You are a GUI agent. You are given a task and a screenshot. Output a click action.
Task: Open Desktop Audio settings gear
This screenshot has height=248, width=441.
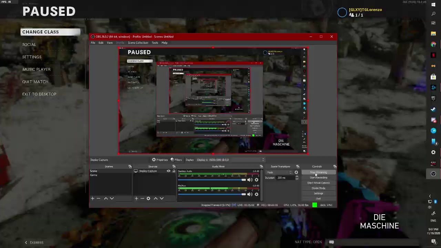256,180
